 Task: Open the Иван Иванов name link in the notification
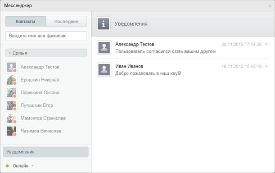(x=129, y=66)
